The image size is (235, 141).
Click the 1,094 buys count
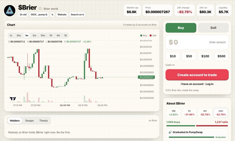click(173, 122)
